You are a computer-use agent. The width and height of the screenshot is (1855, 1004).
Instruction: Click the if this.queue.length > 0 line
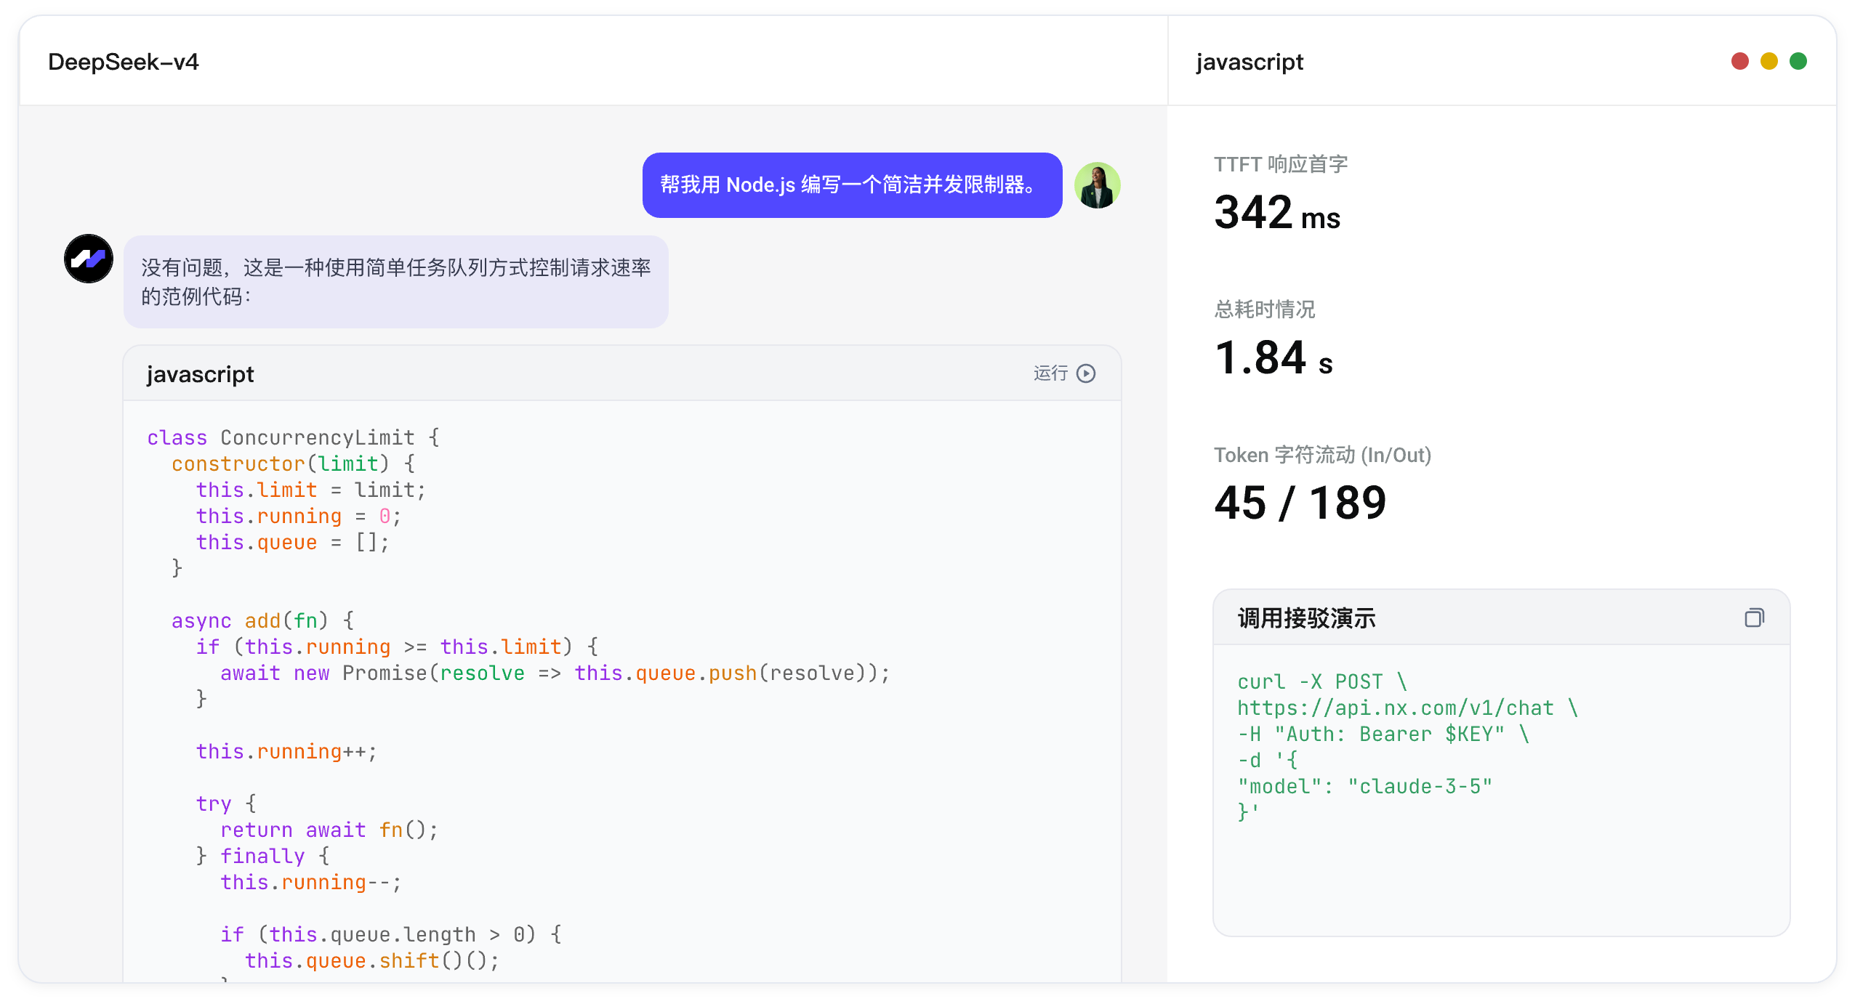391,935
